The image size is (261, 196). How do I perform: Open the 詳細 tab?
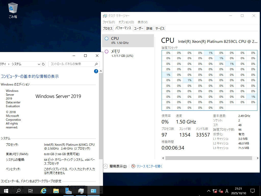tap(149, 29)
